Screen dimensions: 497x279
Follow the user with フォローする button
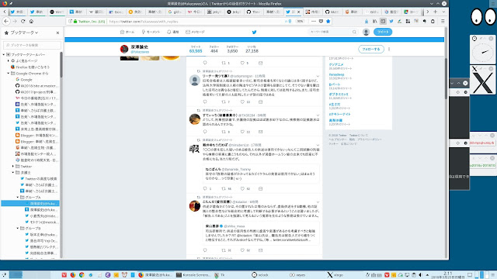click(371, 50)
